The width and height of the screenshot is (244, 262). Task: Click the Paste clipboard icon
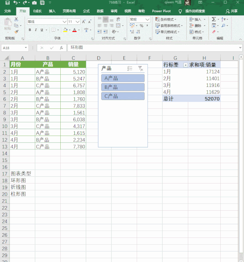8,22
